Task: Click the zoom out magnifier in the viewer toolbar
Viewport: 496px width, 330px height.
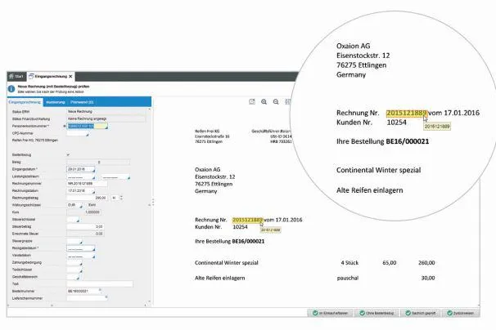Action: (276, 101)
